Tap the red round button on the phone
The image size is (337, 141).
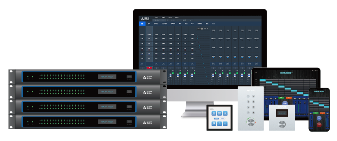click(319, 125)
